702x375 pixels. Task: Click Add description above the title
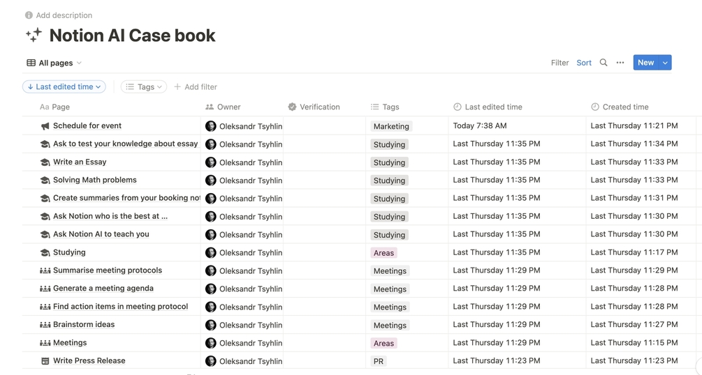coord(64,15)
